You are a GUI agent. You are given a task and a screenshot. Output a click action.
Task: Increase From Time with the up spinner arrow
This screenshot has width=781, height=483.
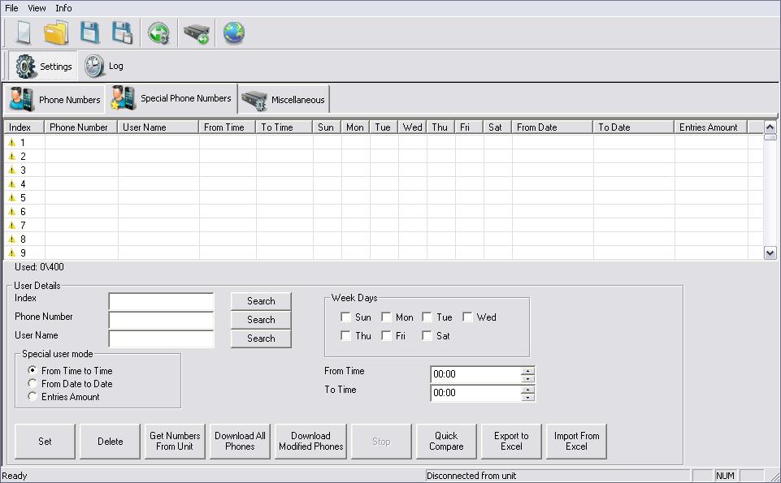[x=528, y=371]
